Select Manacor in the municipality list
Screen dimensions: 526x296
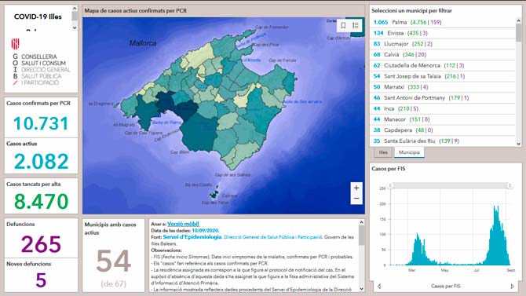[443, 119]
